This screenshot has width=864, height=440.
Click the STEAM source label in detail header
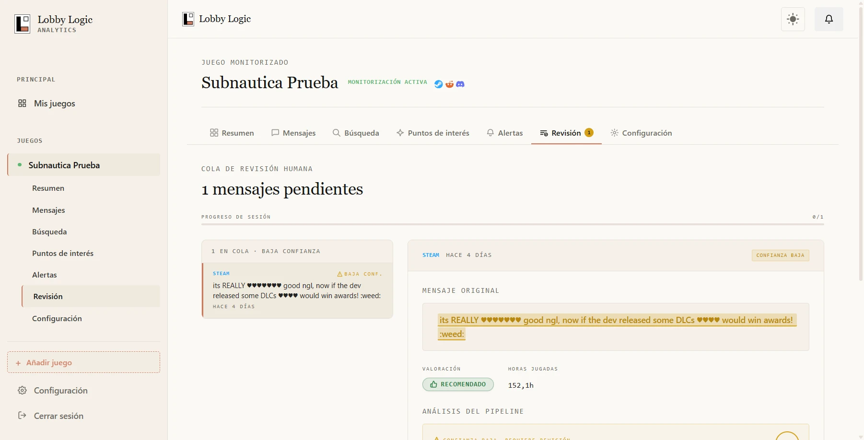[x=431, y=255]
